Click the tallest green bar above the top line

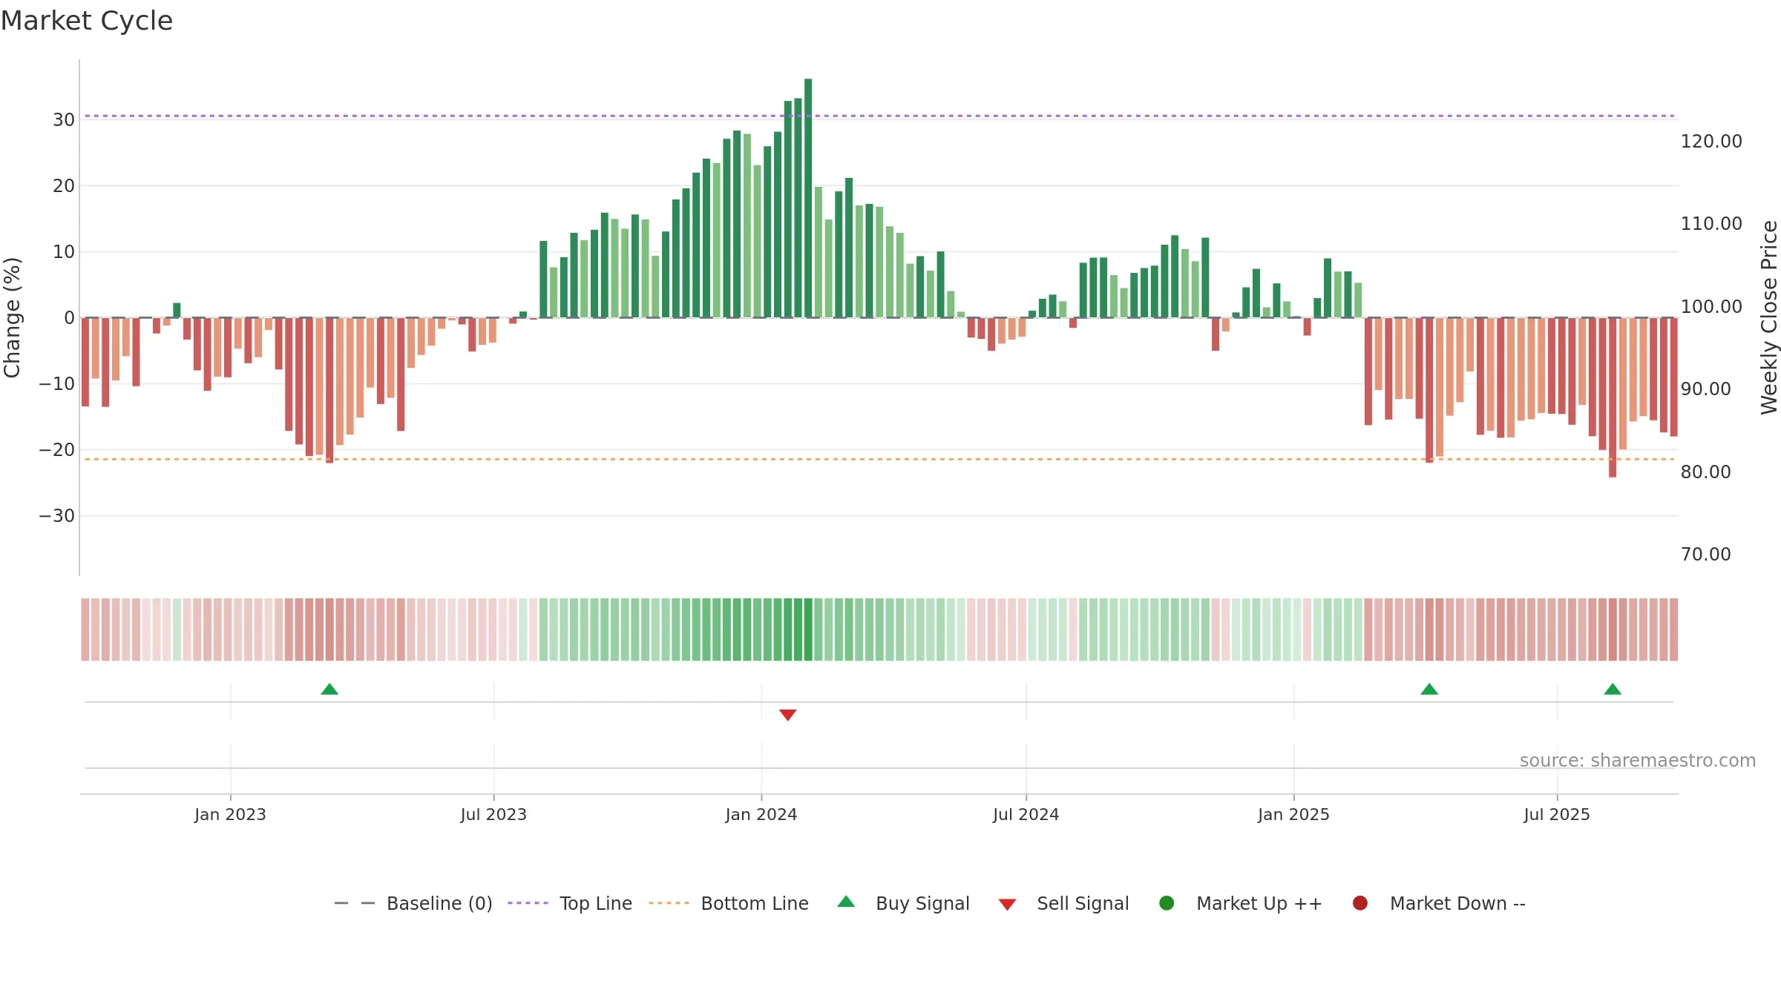(808, 198)
